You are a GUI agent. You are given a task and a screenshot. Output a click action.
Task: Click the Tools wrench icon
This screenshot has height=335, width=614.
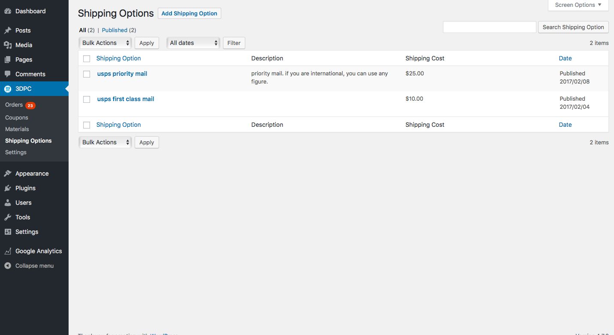[x=8, y=217]
